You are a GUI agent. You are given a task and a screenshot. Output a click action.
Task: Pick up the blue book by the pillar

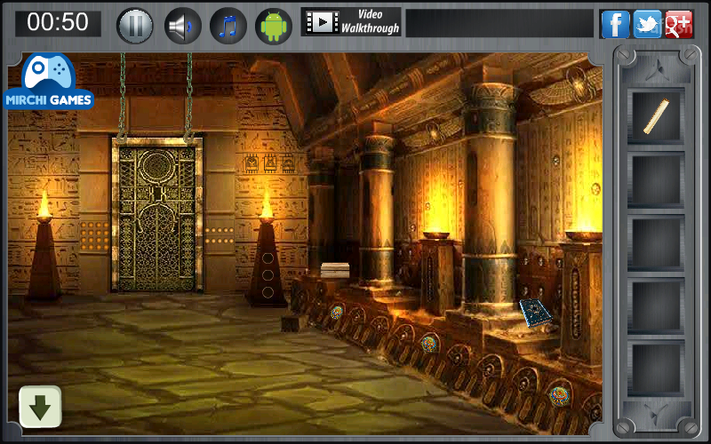pos(535,313)
